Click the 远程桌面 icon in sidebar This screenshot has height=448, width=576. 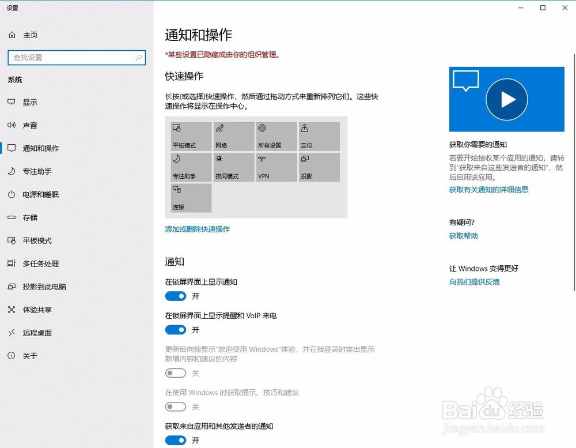coord(12,333)
